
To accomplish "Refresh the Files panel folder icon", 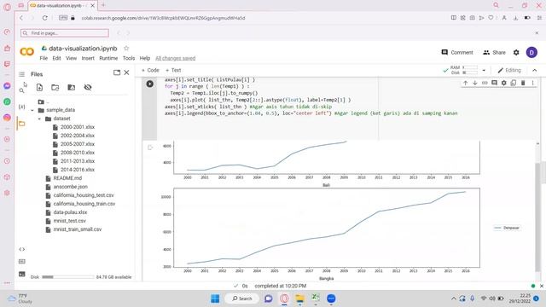I will [x=55, y=87].
